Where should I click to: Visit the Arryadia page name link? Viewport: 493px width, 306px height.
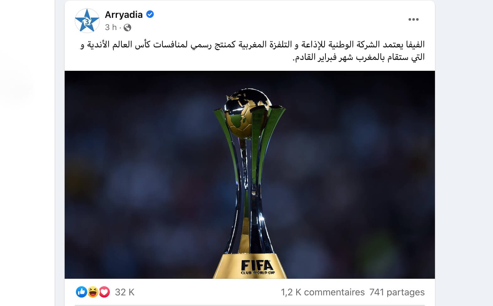[124, 15]
